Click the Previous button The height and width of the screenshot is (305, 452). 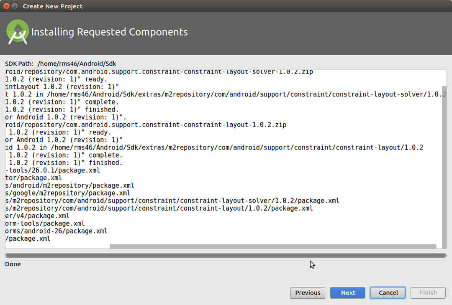(x=308, y=292)
